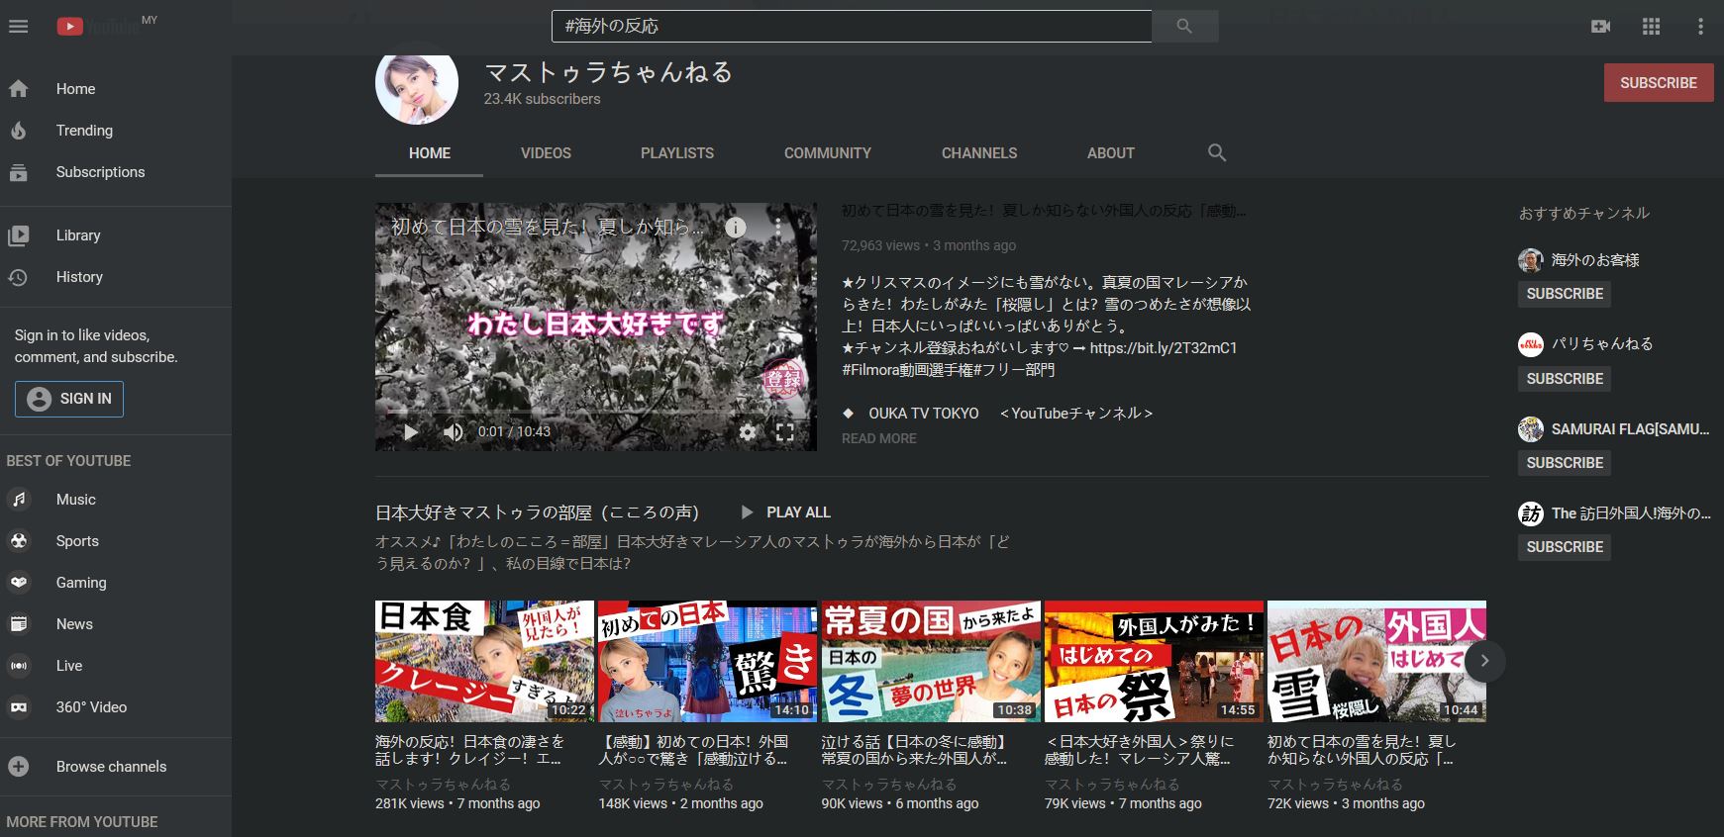Image resolution: width=1724 pixels, height=837 pixels.
Task: Open Browse channels in sidebar
Action: coord(116,767)
